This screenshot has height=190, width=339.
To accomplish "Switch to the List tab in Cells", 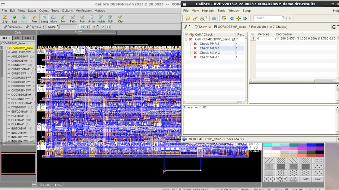I will [17, 38].
